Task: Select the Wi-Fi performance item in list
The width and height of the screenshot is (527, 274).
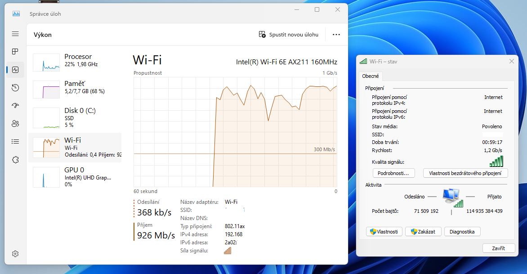Action: click(x=75, y=148)
